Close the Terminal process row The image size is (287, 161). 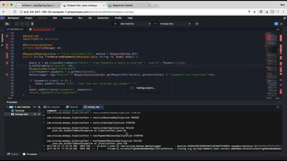click(39, 110)
